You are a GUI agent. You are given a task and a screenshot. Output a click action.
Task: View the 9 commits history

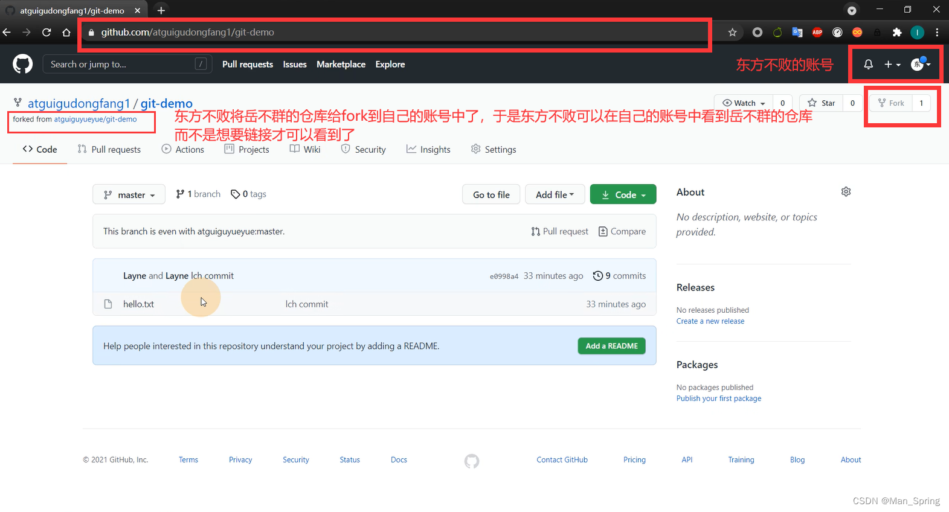pos(619,276)
